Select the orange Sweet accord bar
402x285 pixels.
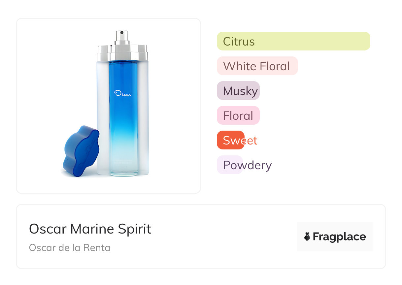(231, 140)
